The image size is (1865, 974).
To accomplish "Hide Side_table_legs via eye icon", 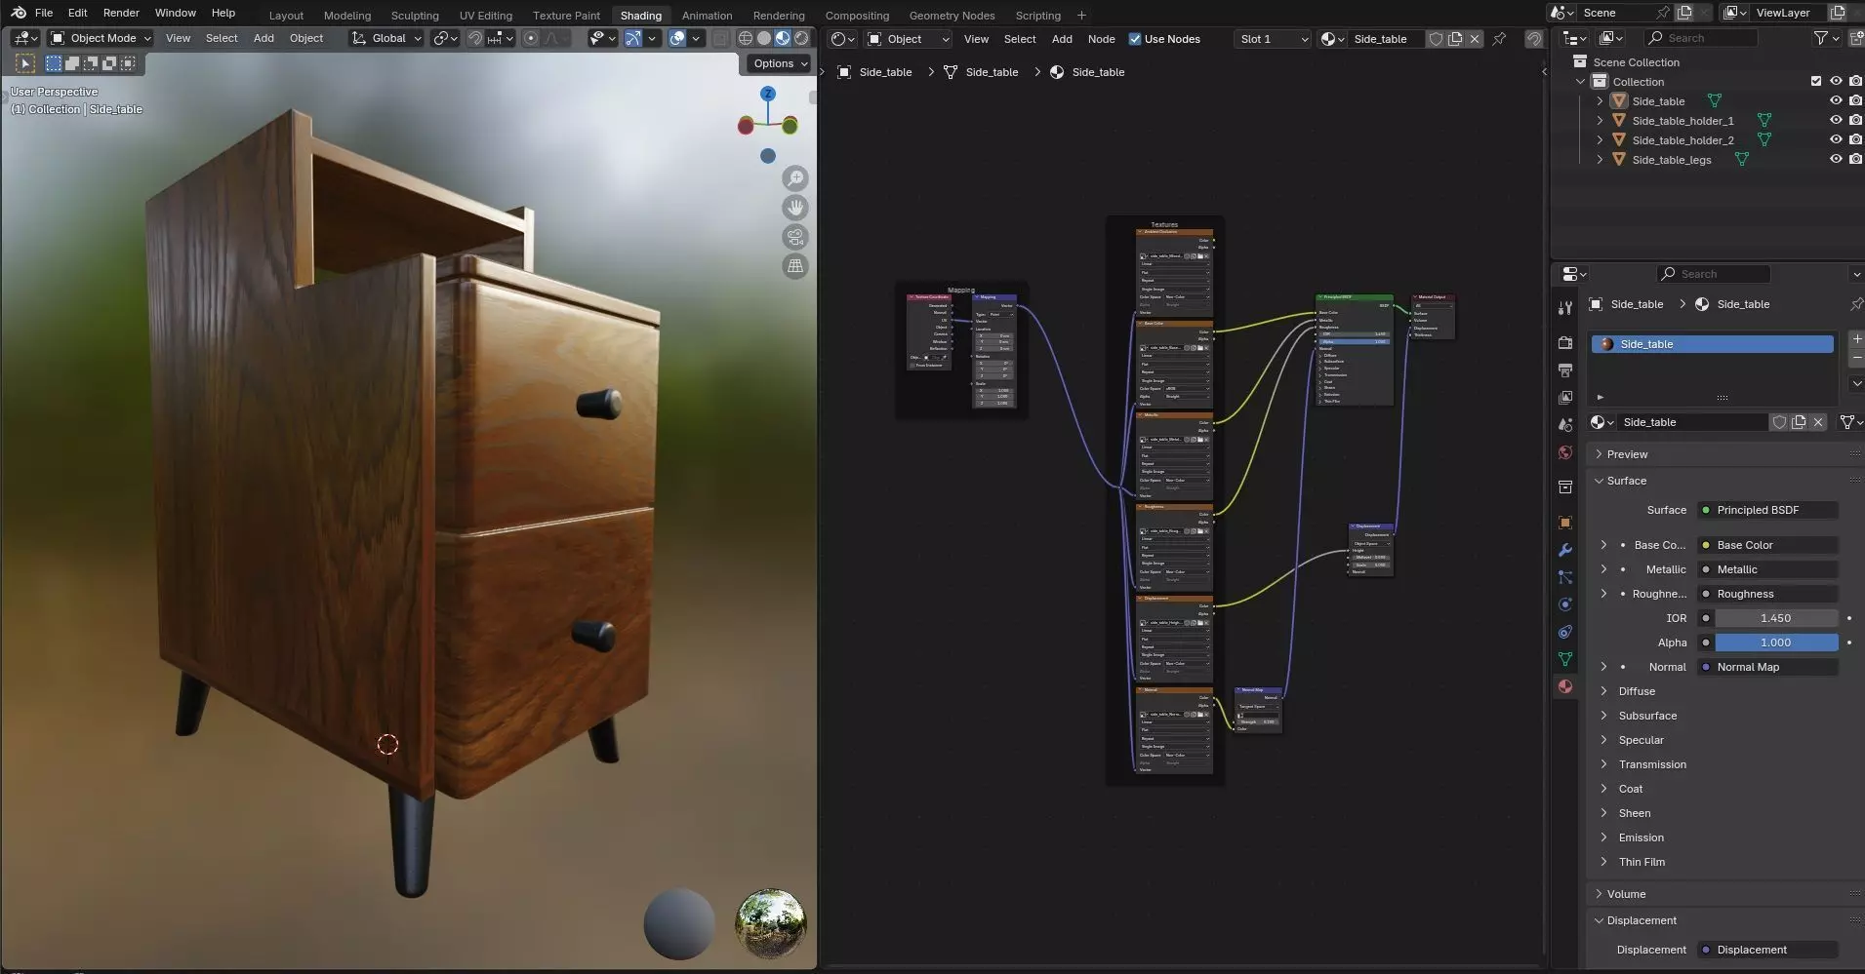I will (1835, 159).
